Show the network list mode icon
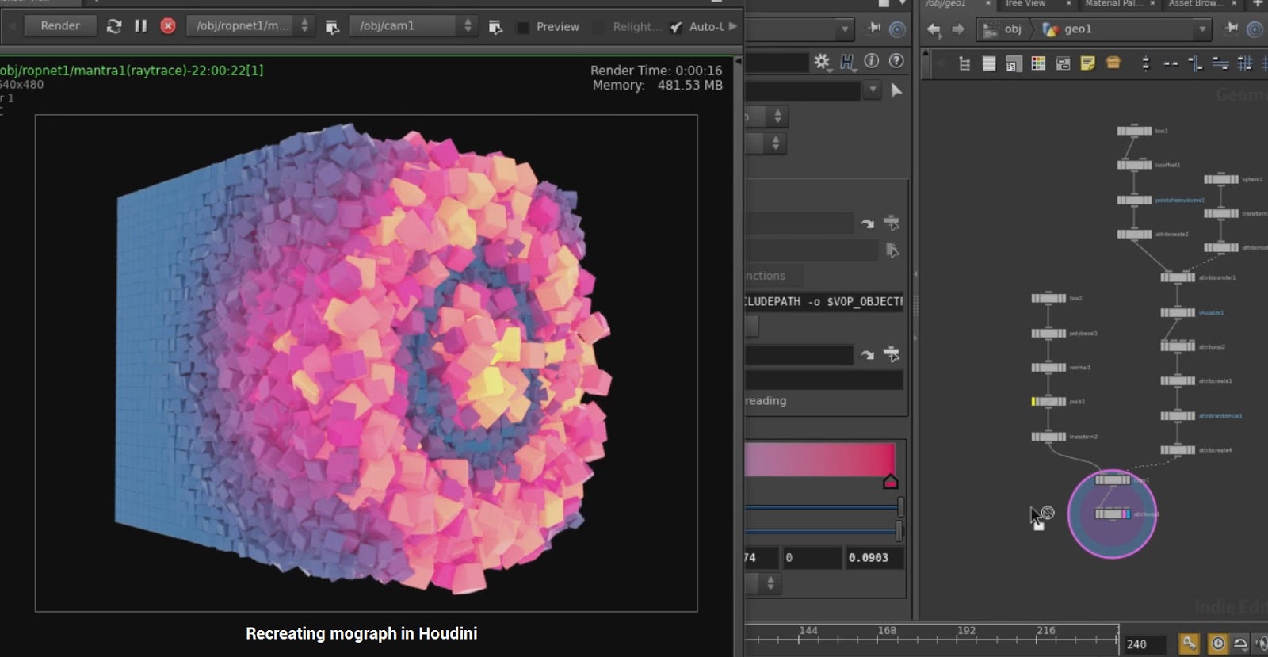The width and height of the screenshot is (1268, 657). [989, 63]
